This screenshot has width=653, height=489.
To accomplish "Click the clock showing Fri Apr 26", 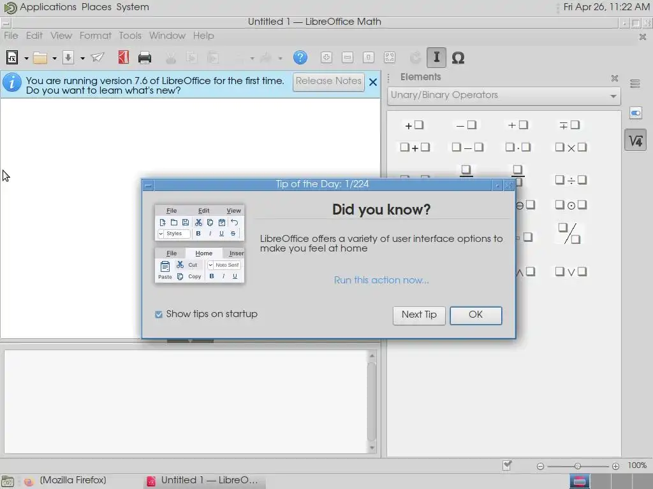I will tap(606, 7).
